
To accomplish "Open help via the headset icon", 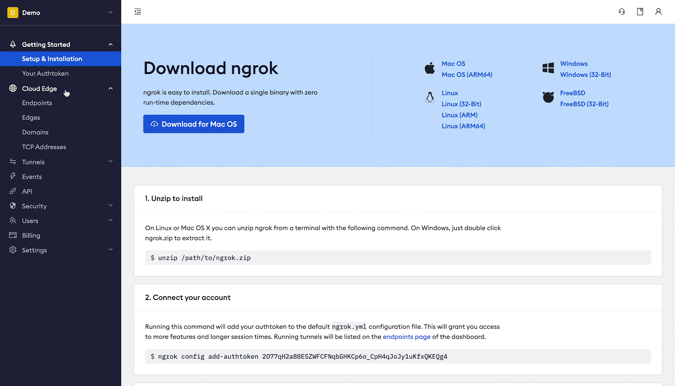I will 621,11.
